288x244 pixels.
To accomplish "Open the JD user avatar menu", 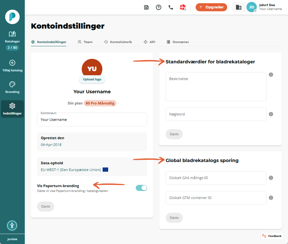I will point(251,7).
